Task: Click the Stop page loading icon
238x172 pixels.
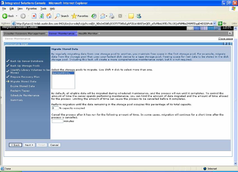Action: click(34, 16)
